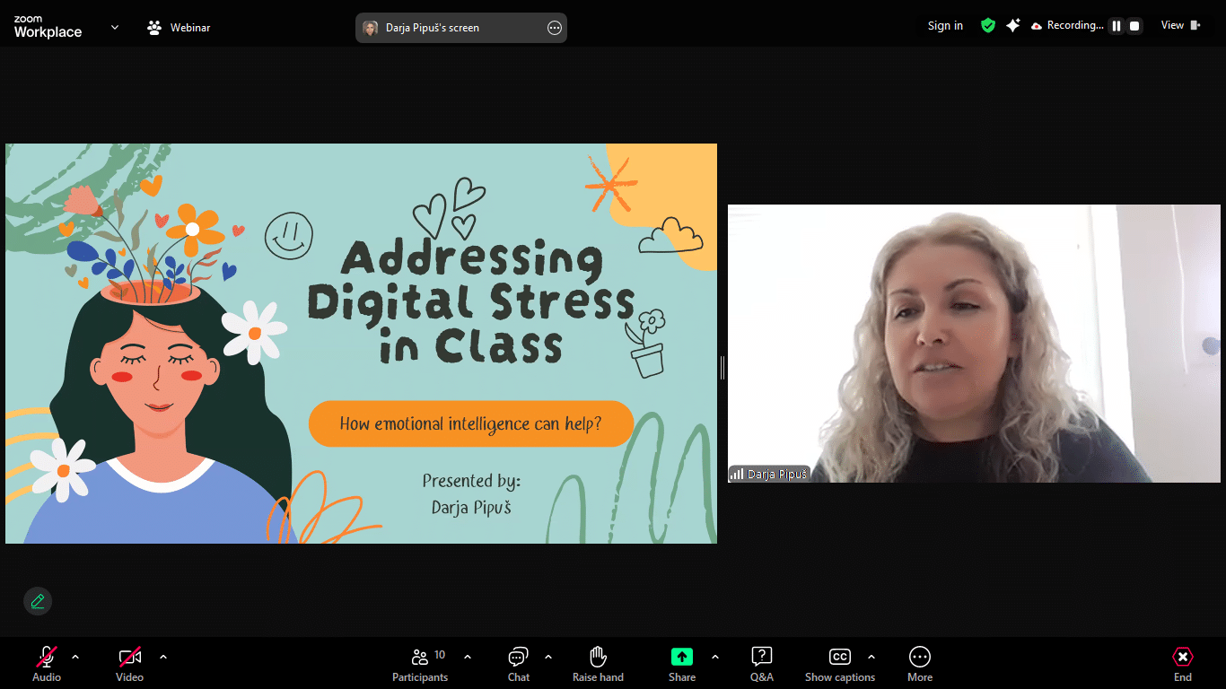Open Zoom Workplace dropdown chevron
The height and width of the screenshot is (689, 1226).
click(x=115, y=28)
